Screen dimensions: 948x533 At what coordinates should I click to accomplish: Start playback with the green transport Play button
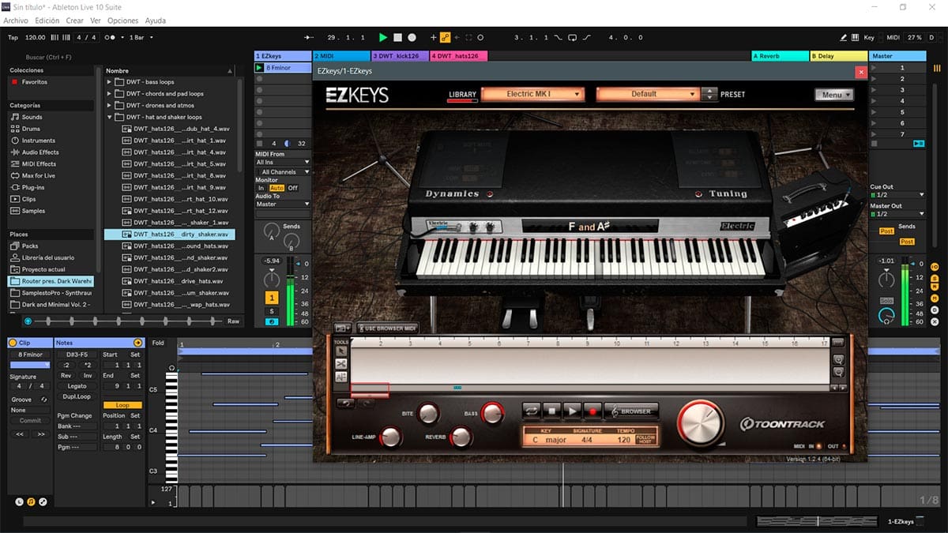383,37
